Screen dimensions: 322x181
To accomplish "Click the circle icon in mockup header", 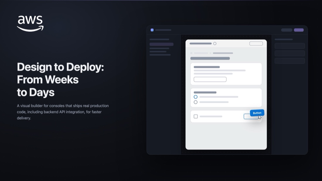I will click(x=215, y=44).
